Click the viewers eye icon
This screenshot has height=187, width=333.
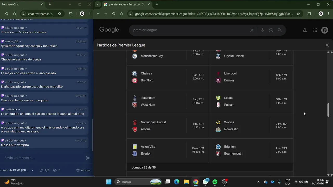[55, 170]
